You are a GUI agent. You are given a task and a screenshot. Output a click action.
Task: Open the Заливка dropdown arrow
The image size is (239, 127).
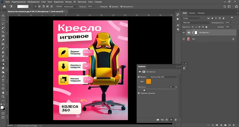coord(231,27)
